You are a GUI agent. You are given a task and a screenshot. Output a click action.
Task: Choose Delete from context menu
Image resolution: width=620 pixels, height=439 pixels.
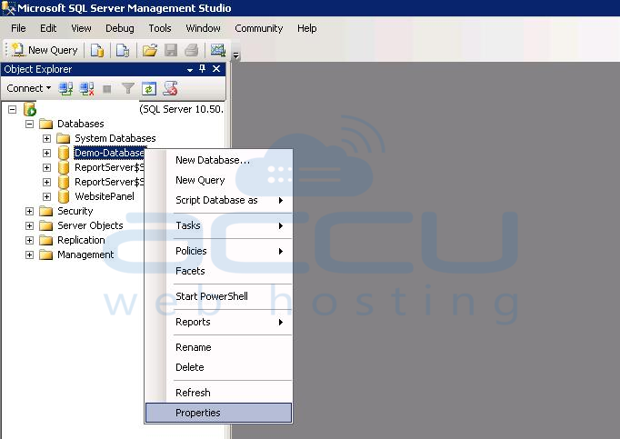[219, 367]
